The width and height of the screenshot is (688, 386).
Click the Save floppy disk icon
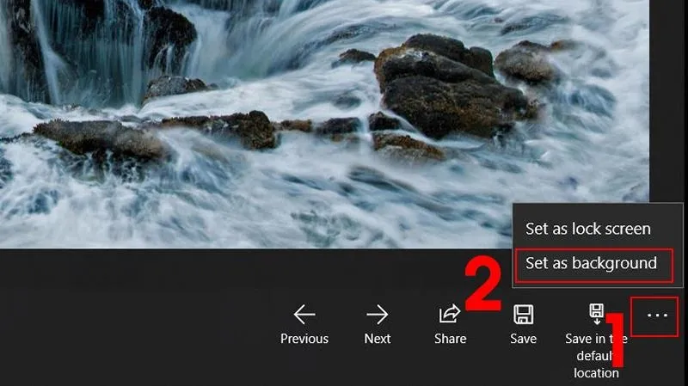(x=523, y=314)
